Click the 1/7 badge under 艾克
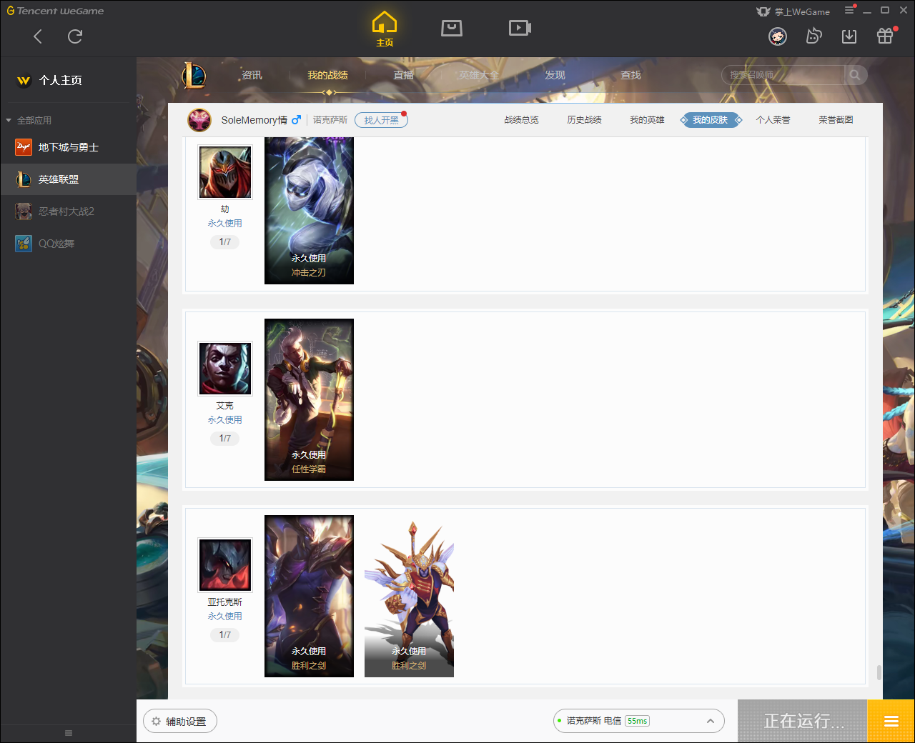This screenshot has width=915, height=743. pyautogui.click(x=225, y=439)
